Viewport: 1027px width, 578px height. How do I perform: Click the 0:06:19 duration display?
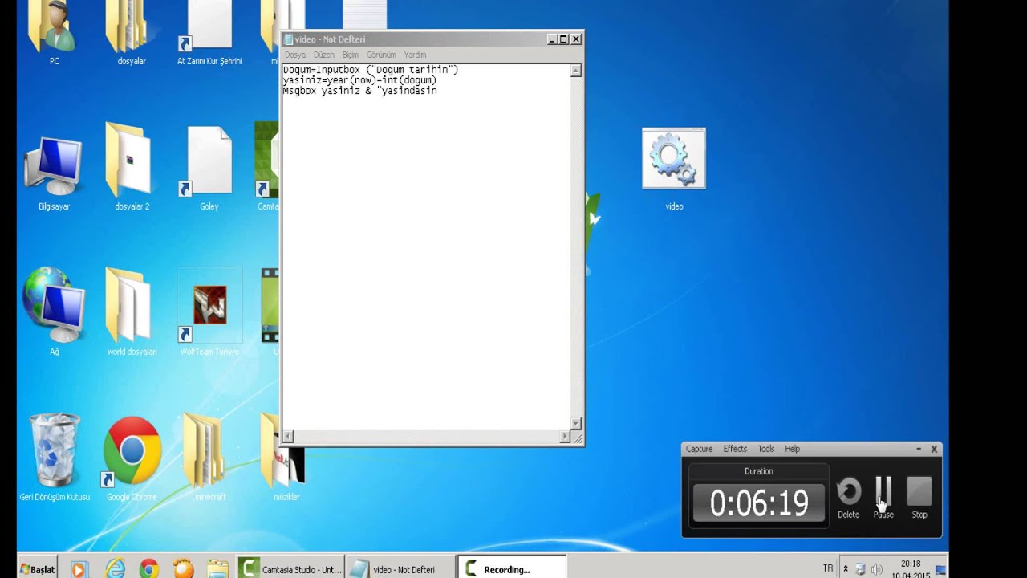pos(759,503)
